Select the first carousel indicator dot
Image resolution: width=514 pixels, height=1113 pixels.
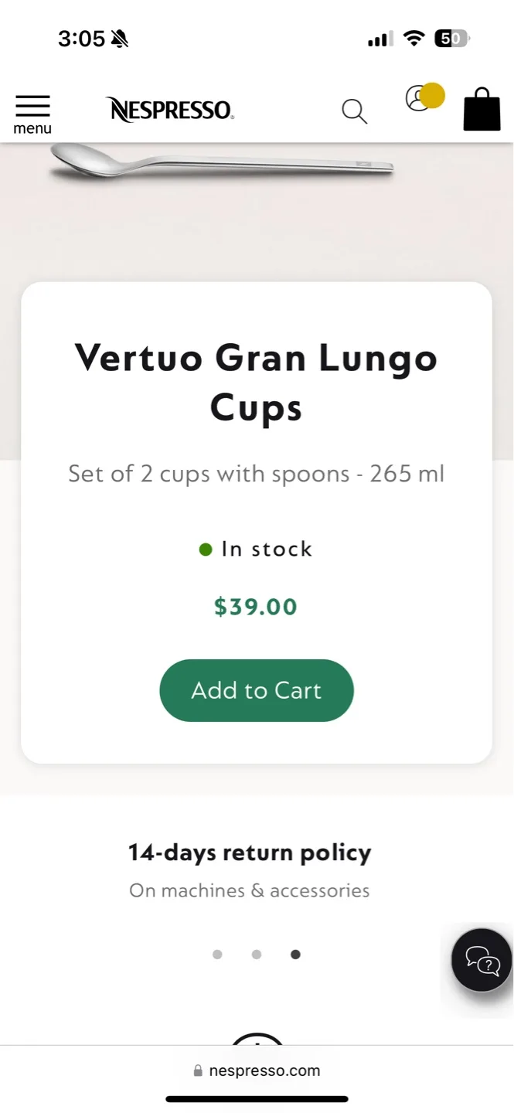[218, 954]
